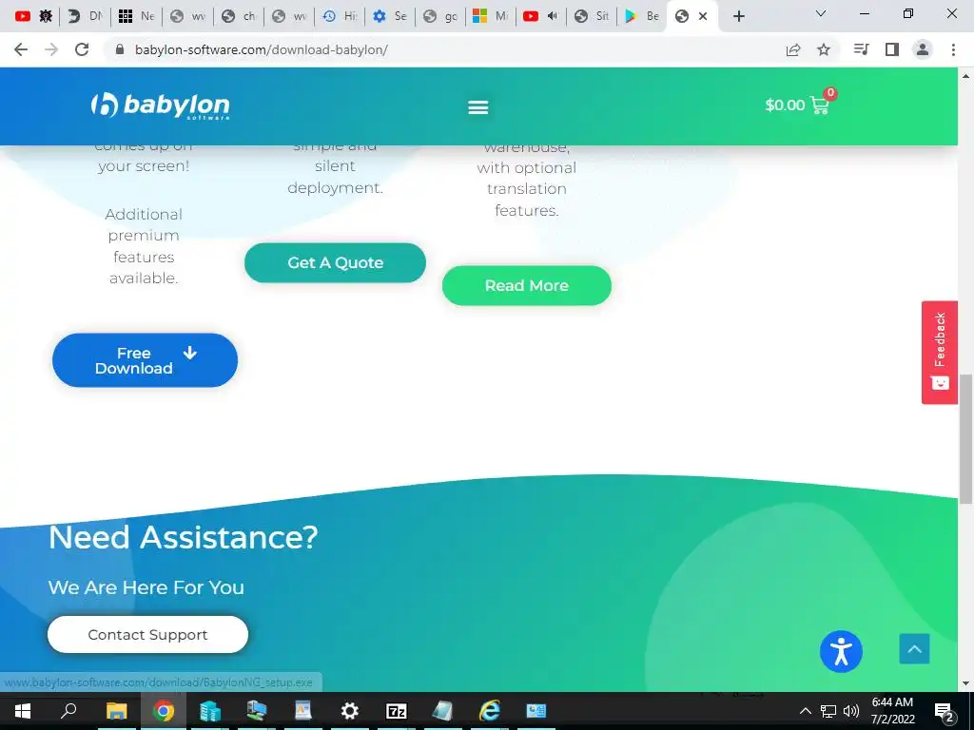The width and height of the screenshot is (974, 730).
Task: Open Internet Explorer from taskbar
Action: pos(490,711)
